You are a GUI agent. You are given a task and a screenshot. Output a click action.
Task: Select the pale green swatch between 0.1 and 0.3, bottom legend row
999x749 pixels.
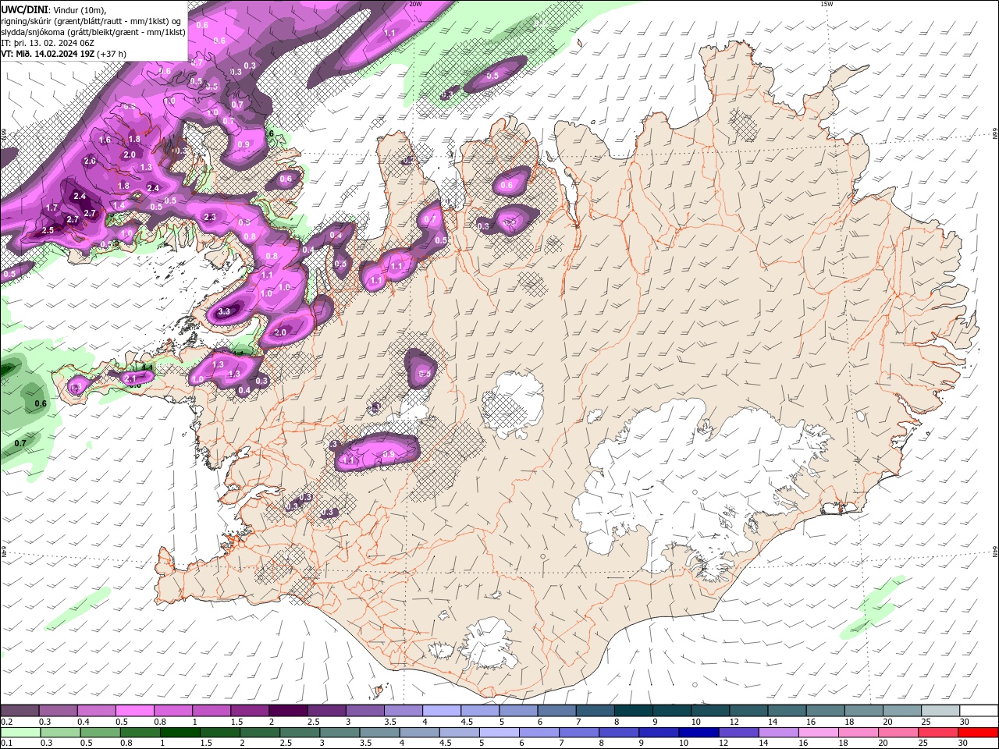21,733
